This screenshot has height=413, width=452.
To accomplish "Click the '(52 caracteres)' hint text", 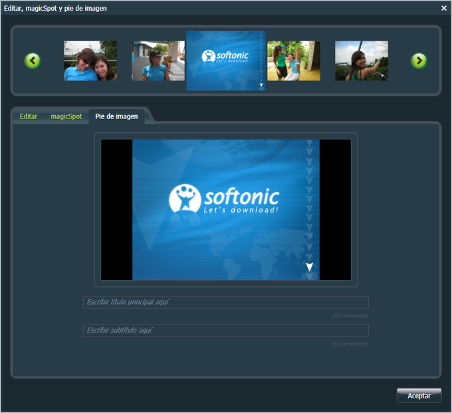I will [350, 344].
